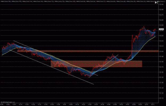
Task: Click the 132.50 price axis label
Action: pos(161,25)
